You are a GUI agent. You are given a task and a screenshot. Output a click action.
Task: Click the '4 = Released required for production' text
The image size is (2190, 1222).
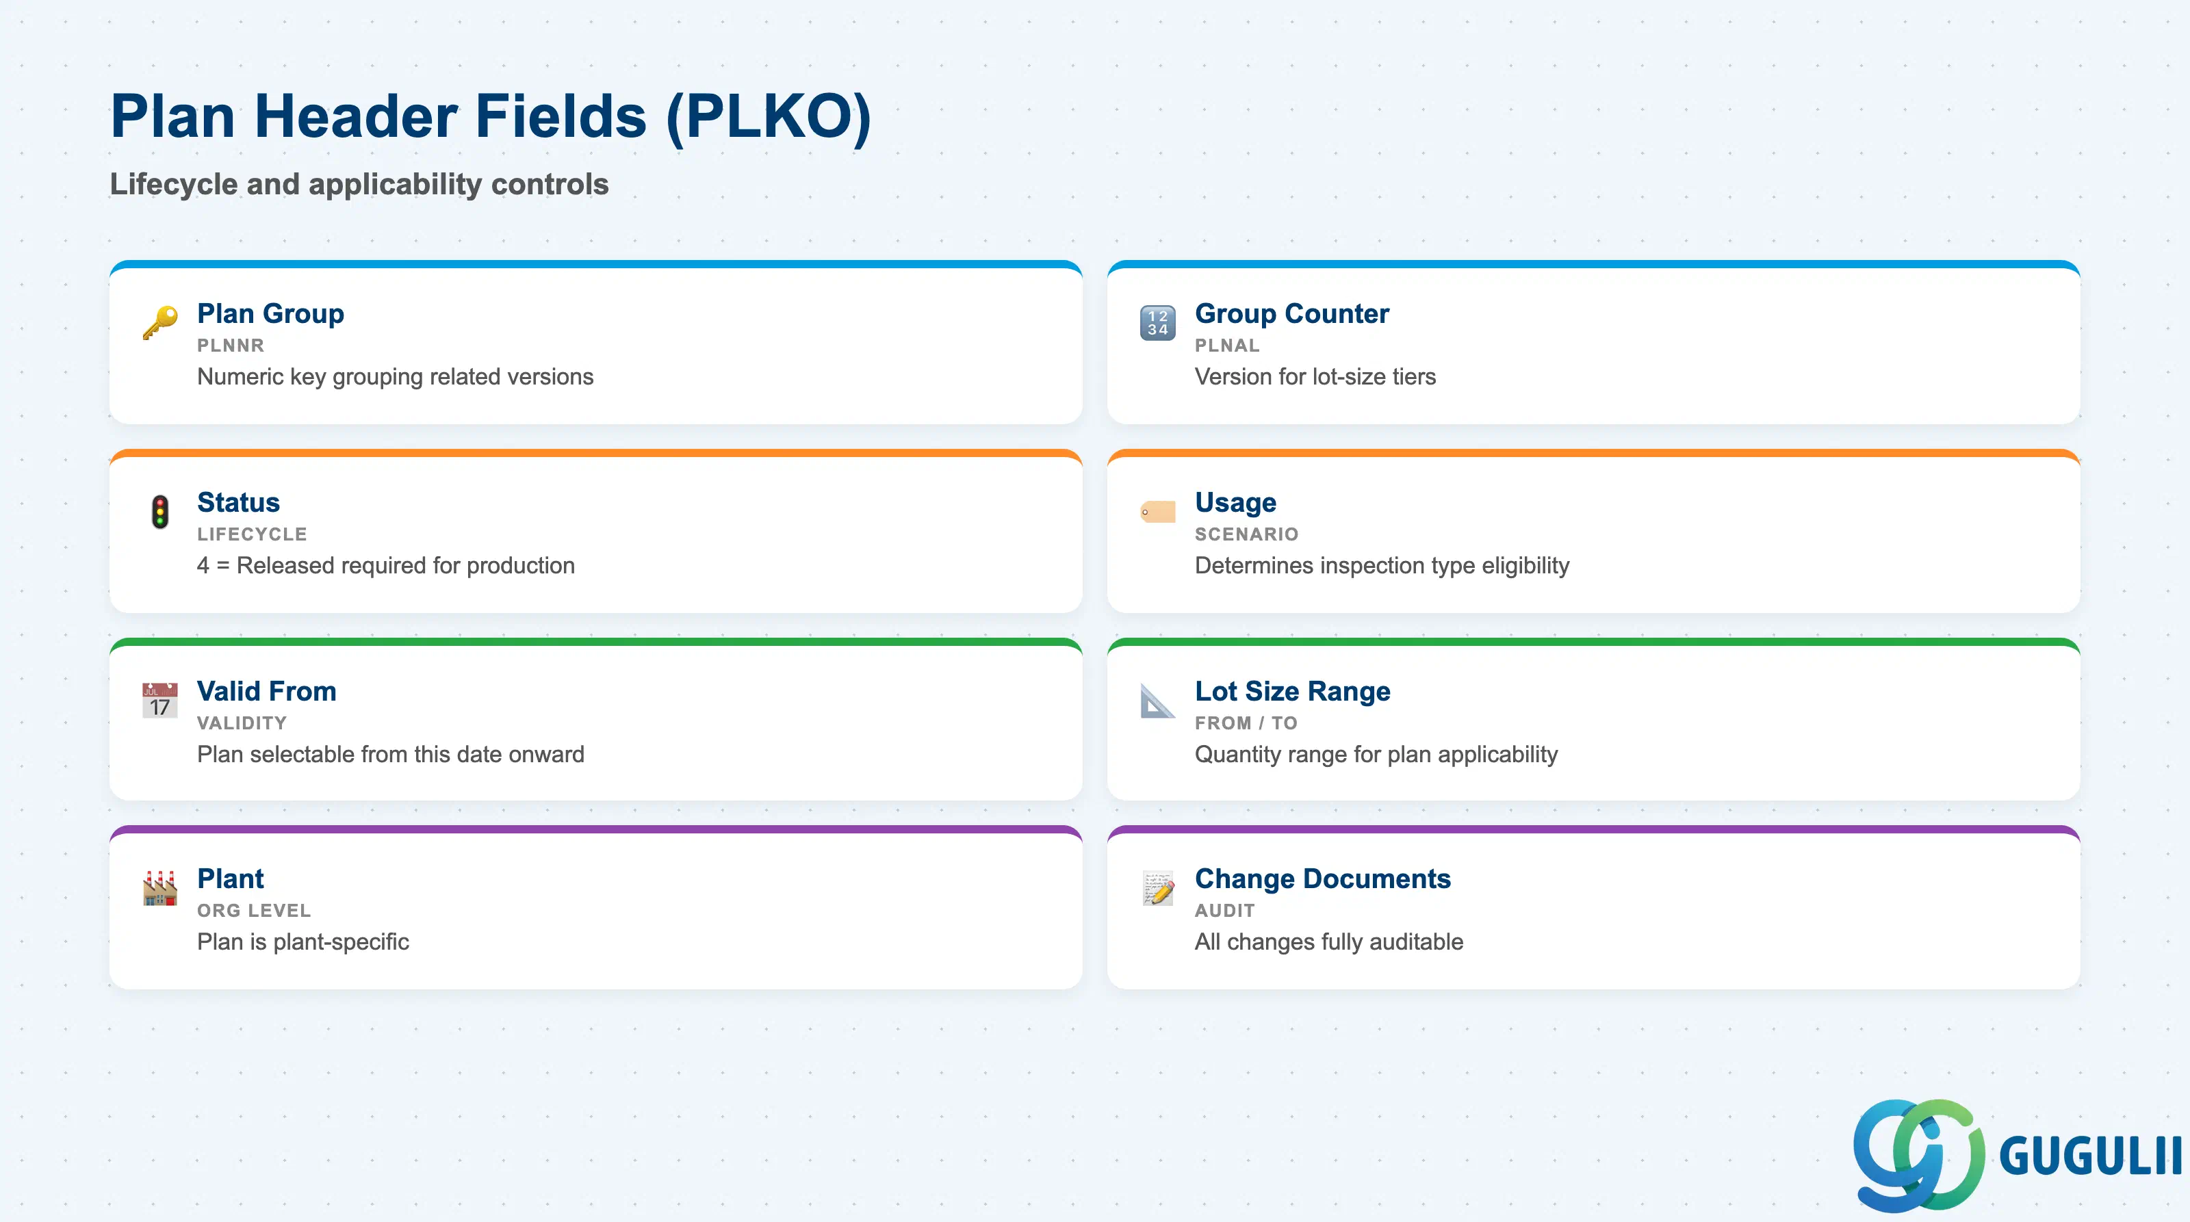point(386,565)
